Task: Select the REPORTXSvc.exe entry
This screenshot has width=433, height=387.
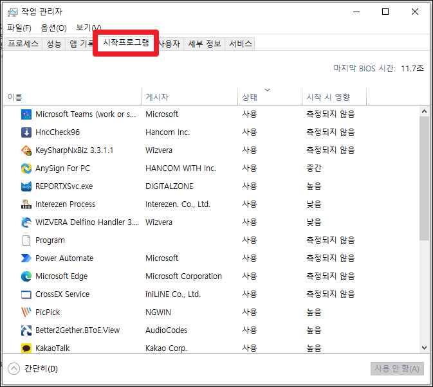Action: click(64, 186)
